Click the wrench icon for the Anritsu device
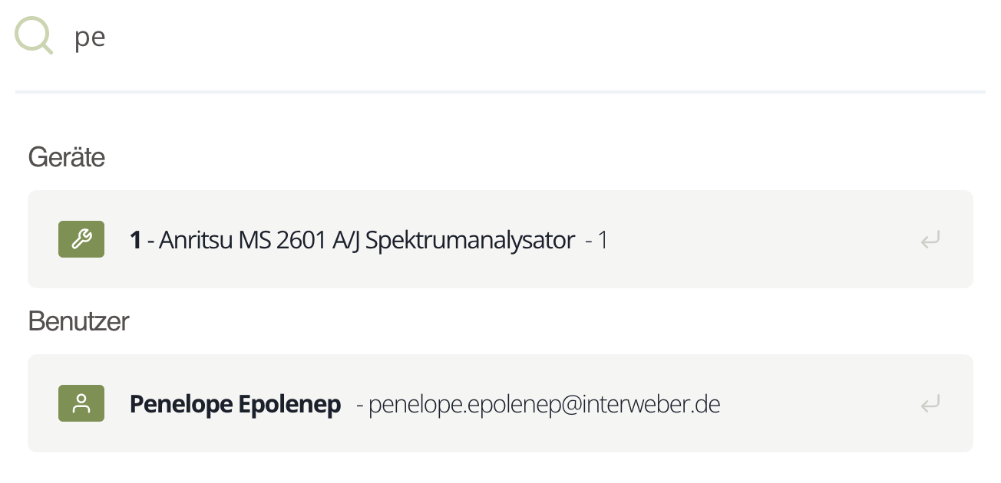 pyautogui.click(x=81, y=239)
